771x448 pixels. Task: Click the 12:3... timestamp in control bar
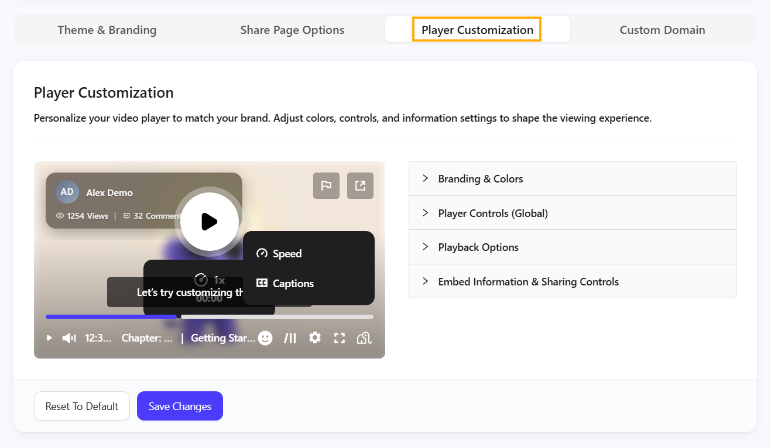(x=98, y=338)
